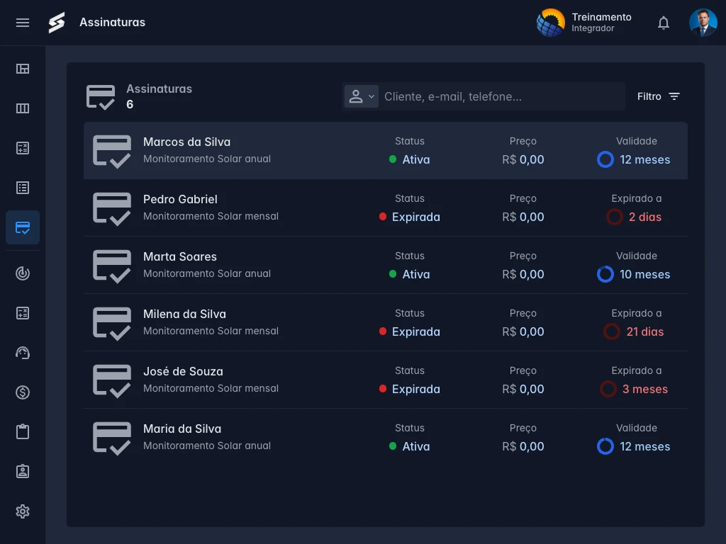Open the user profile avatar menu
Screen dimensions: 726x544
click(x=703, y=23)
